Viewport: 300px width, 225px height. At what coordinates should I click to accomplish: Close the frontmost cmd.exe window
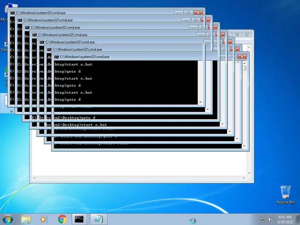(242, 57)
